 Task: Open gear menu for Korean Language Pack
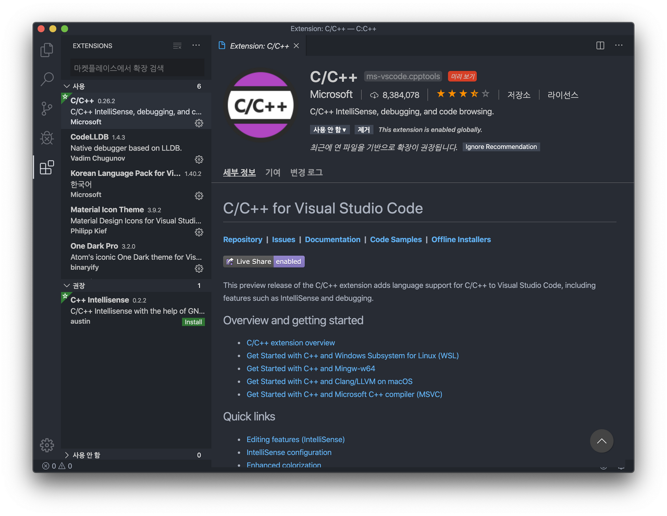199,196
